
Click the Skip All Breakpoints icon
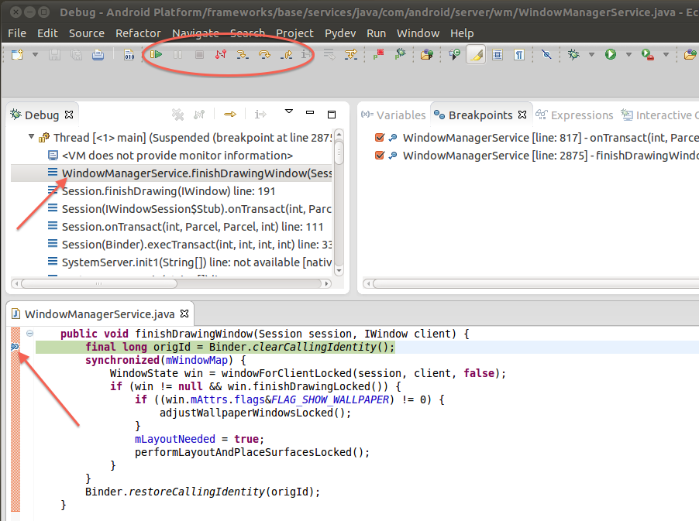[546, 54]
